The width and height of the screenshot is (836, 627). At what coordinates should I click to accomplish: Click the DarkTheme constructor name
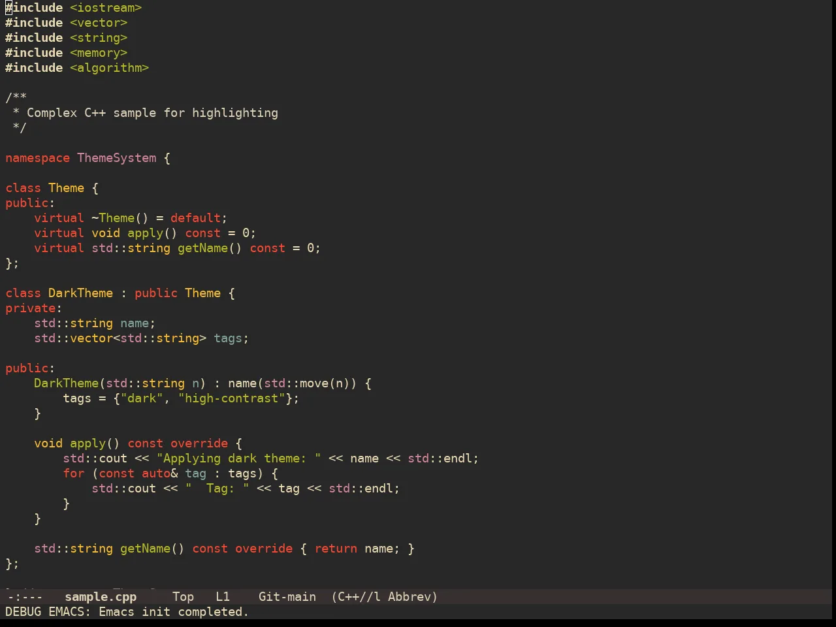pos(66,383)
